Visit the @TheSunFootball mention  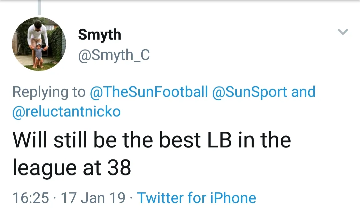(x=149, y=92)
